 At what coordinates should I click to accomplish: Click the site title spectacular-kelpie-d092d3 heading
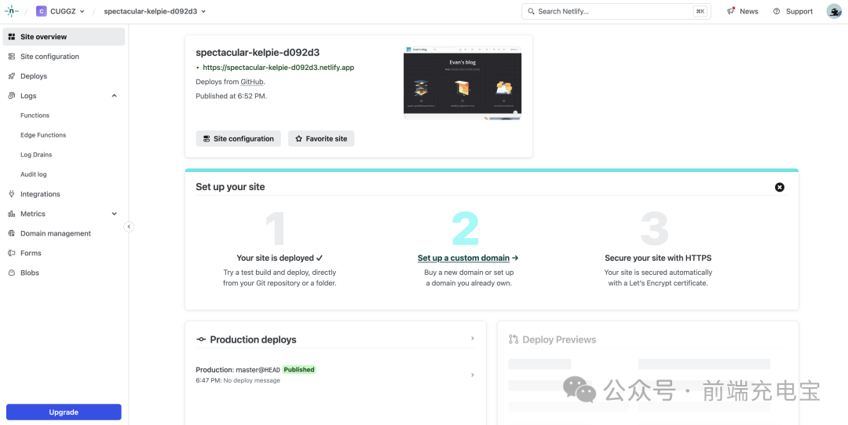coord(258,53)
